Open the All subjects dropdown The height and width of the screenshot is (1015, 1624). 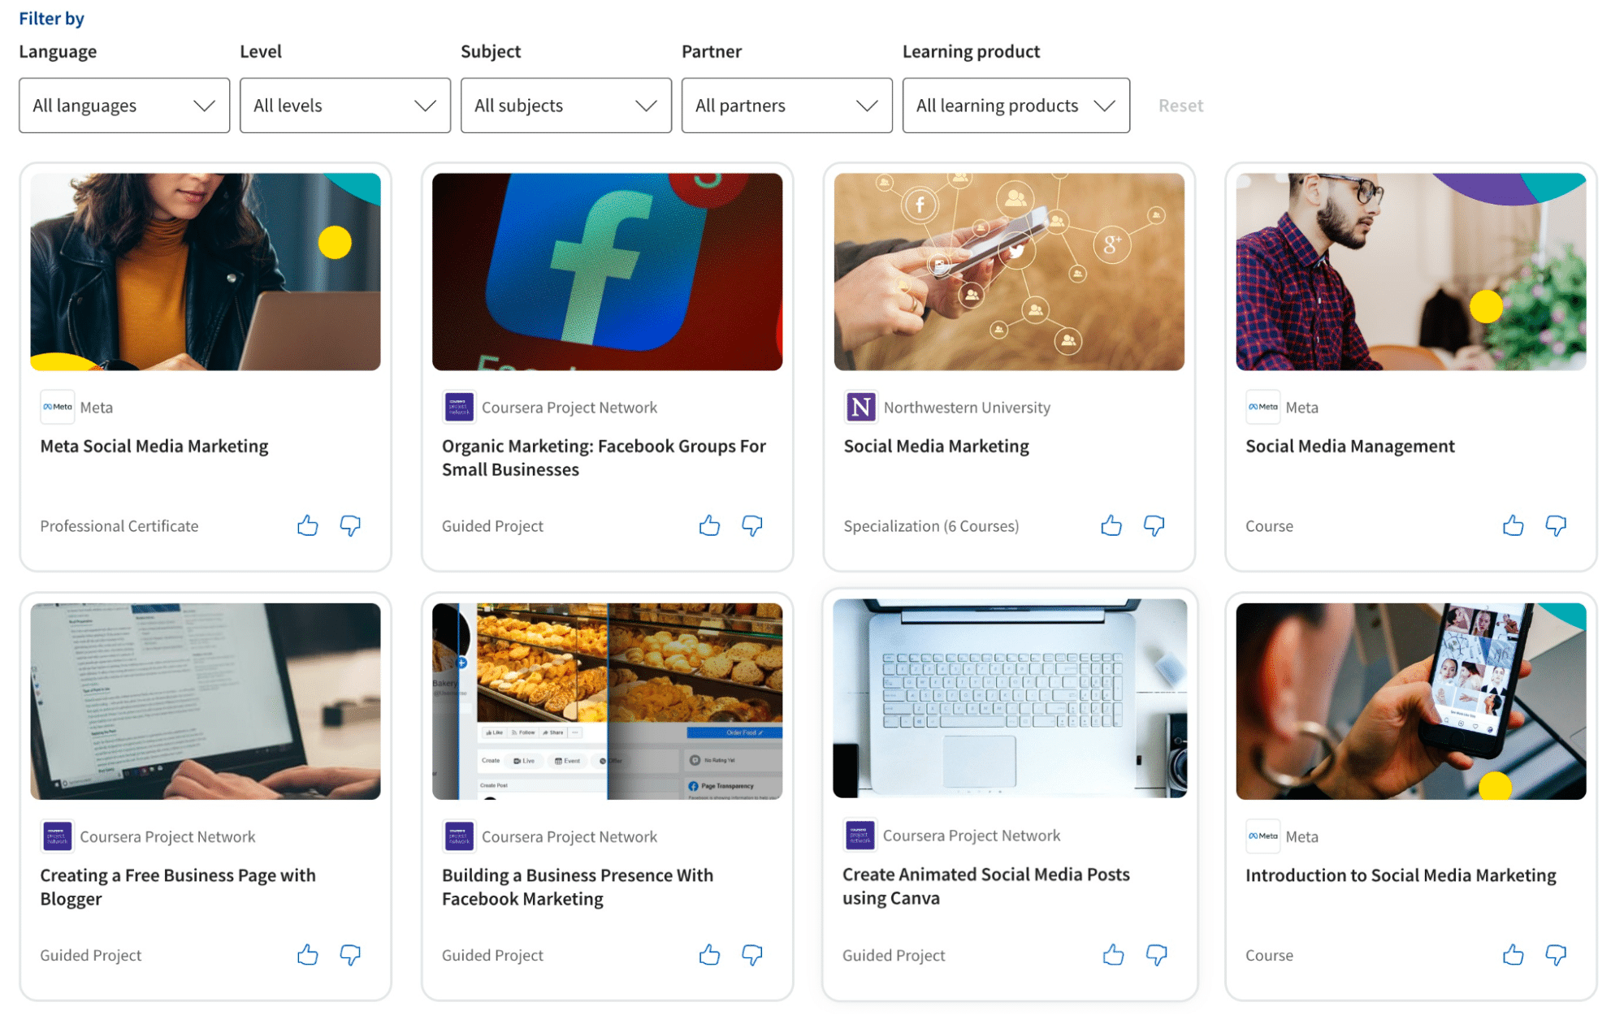point(565,105)
